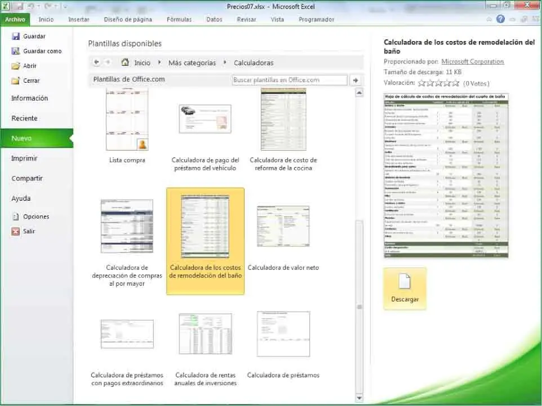The image size is (542, 406).
Task: Click the Abrir folder icon
Action: (16, 66)
